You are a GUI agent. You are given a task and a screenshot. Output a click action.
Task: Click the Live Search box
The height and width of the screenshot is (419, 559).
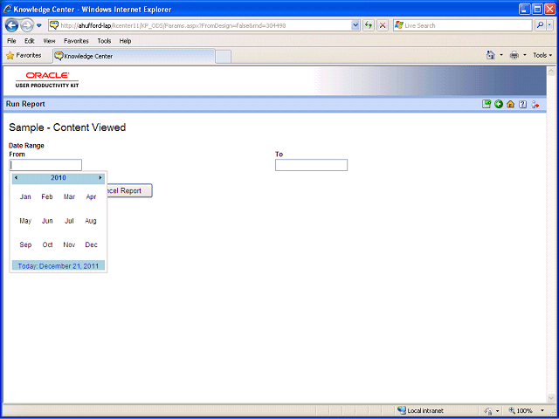tap(463, 25)
